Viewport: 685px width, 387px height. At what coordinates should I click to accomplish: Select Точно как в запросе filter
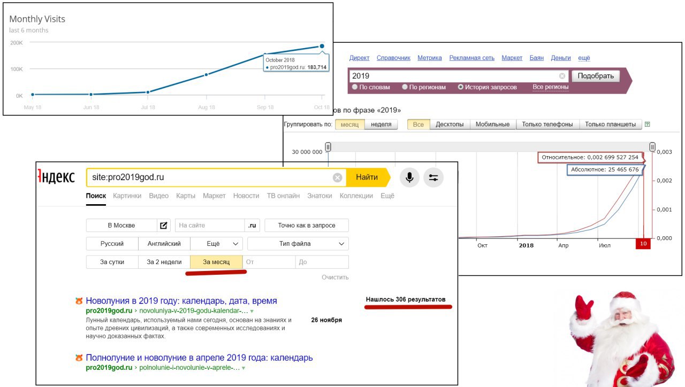click(307, 226)
